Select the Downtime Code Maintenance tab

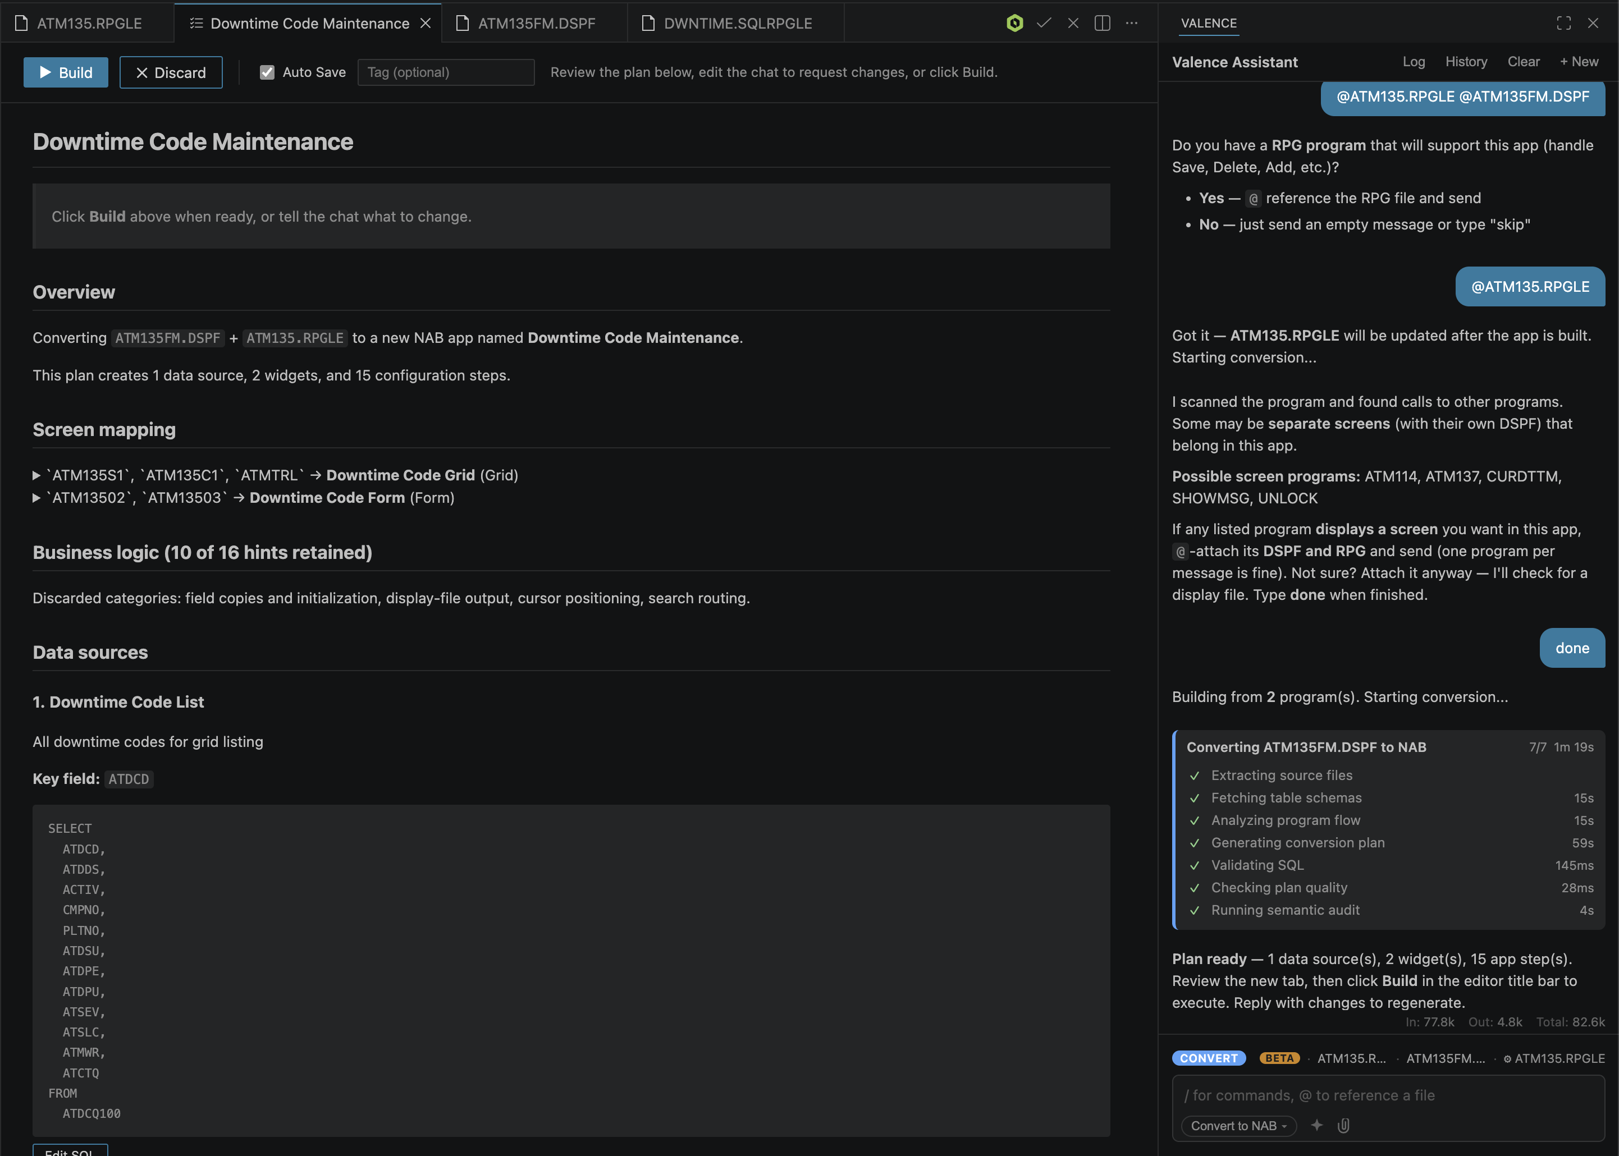point(308,24)
